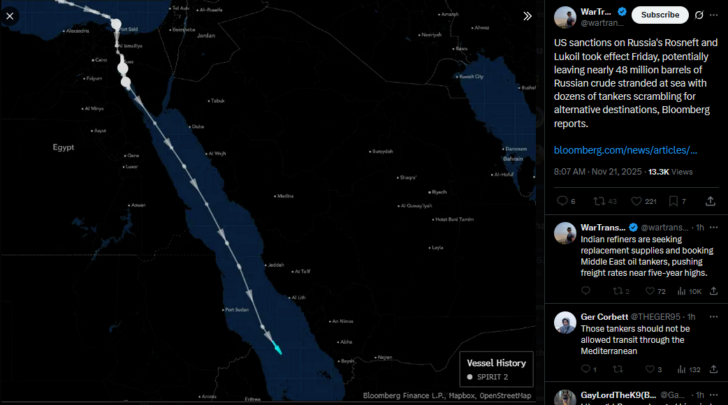Open Ger Corbett's profile name
728x405 pixels.
pyautogui.click(x=604, y=317)
